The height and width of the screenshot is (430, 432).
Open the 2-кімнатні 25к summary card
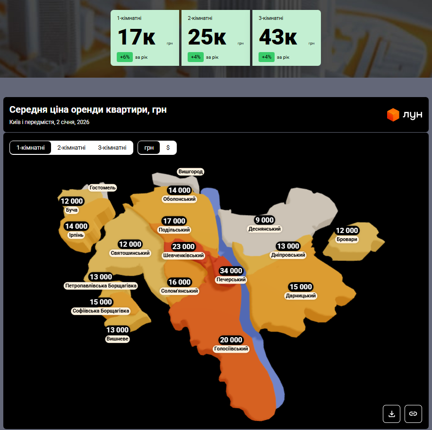coord(216,38)
